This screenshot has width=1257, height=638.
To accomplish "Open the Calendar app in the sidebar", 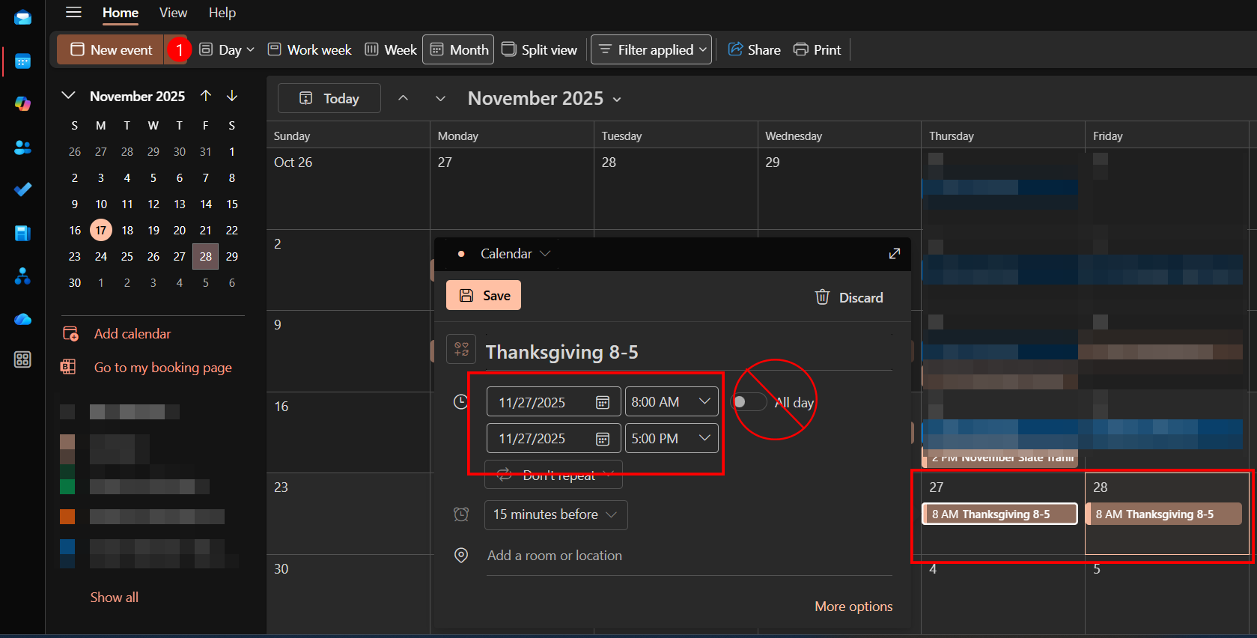I will coord(22,61).
